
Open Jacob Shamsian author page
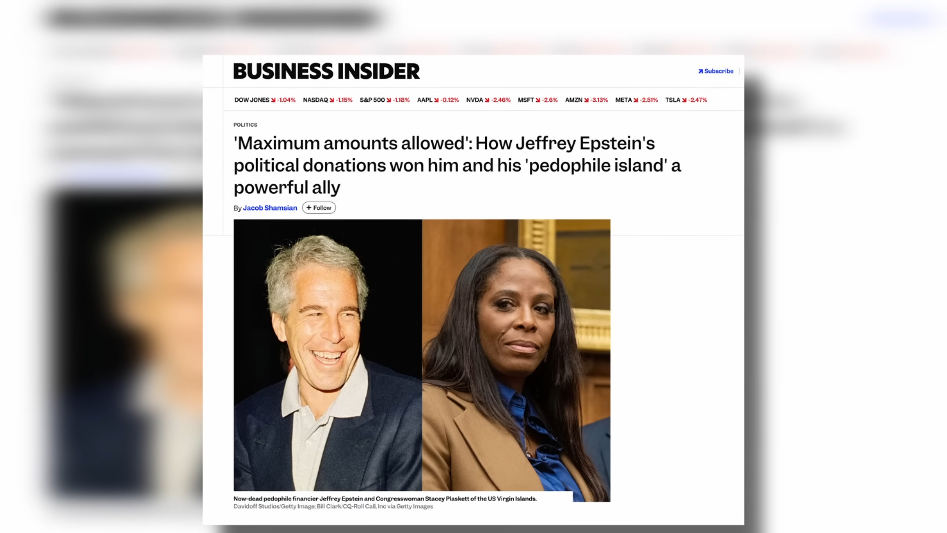[270, 208]
